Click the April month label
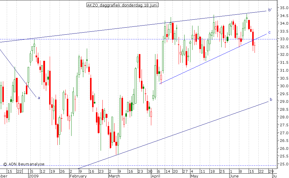 tap(156, 176)
